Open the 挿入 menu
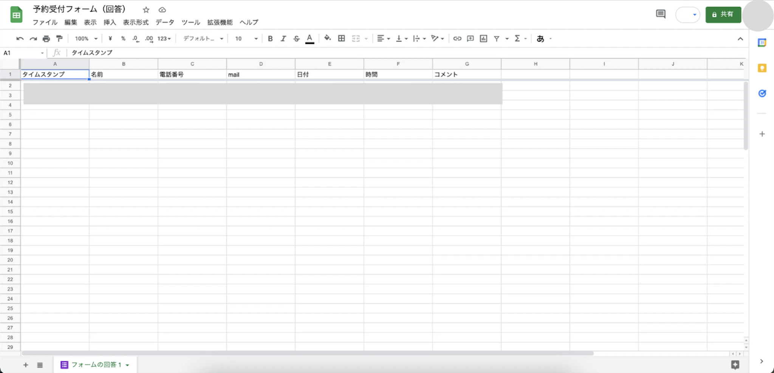Image resolution: width=774 pixels, height=373 pixels. pos(109,22)
